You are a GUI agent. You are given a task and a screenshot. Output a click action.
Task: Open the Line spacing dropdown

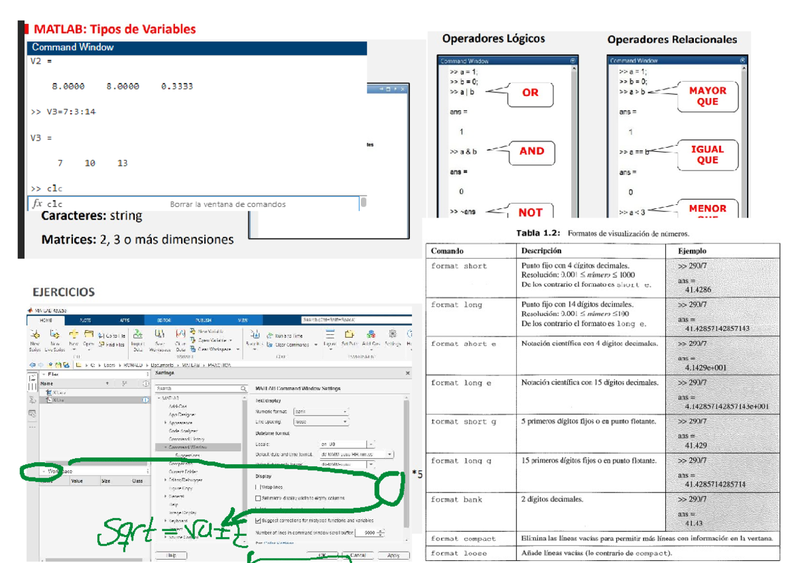click(321, 422)
